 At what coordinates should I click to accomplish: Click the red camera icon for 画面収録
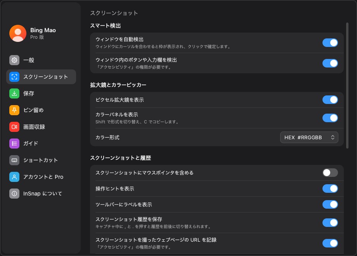(14, 127)
